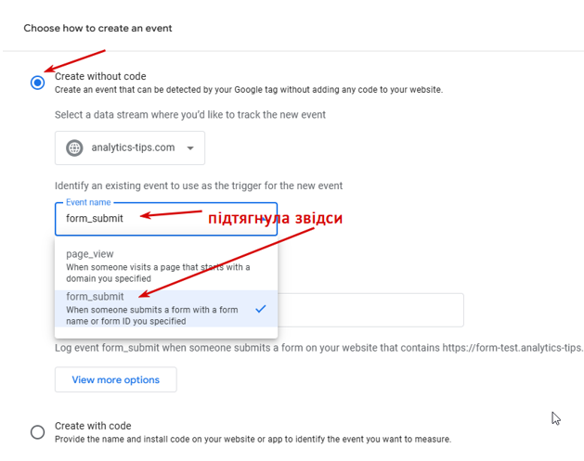Screen dimensions: 584x461
Task: Click the Create without code label text
Action: tap(100, 76)
